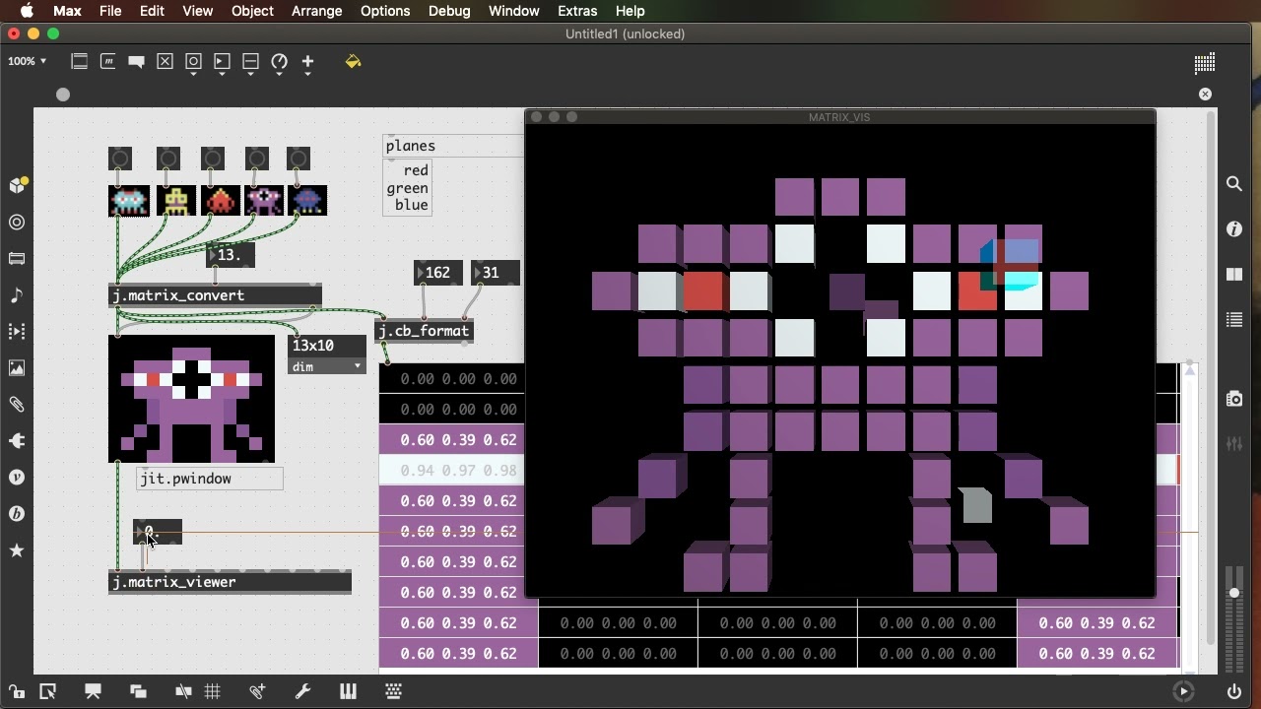Open the dim attribute dropdown menu

[x=327, y=366]
